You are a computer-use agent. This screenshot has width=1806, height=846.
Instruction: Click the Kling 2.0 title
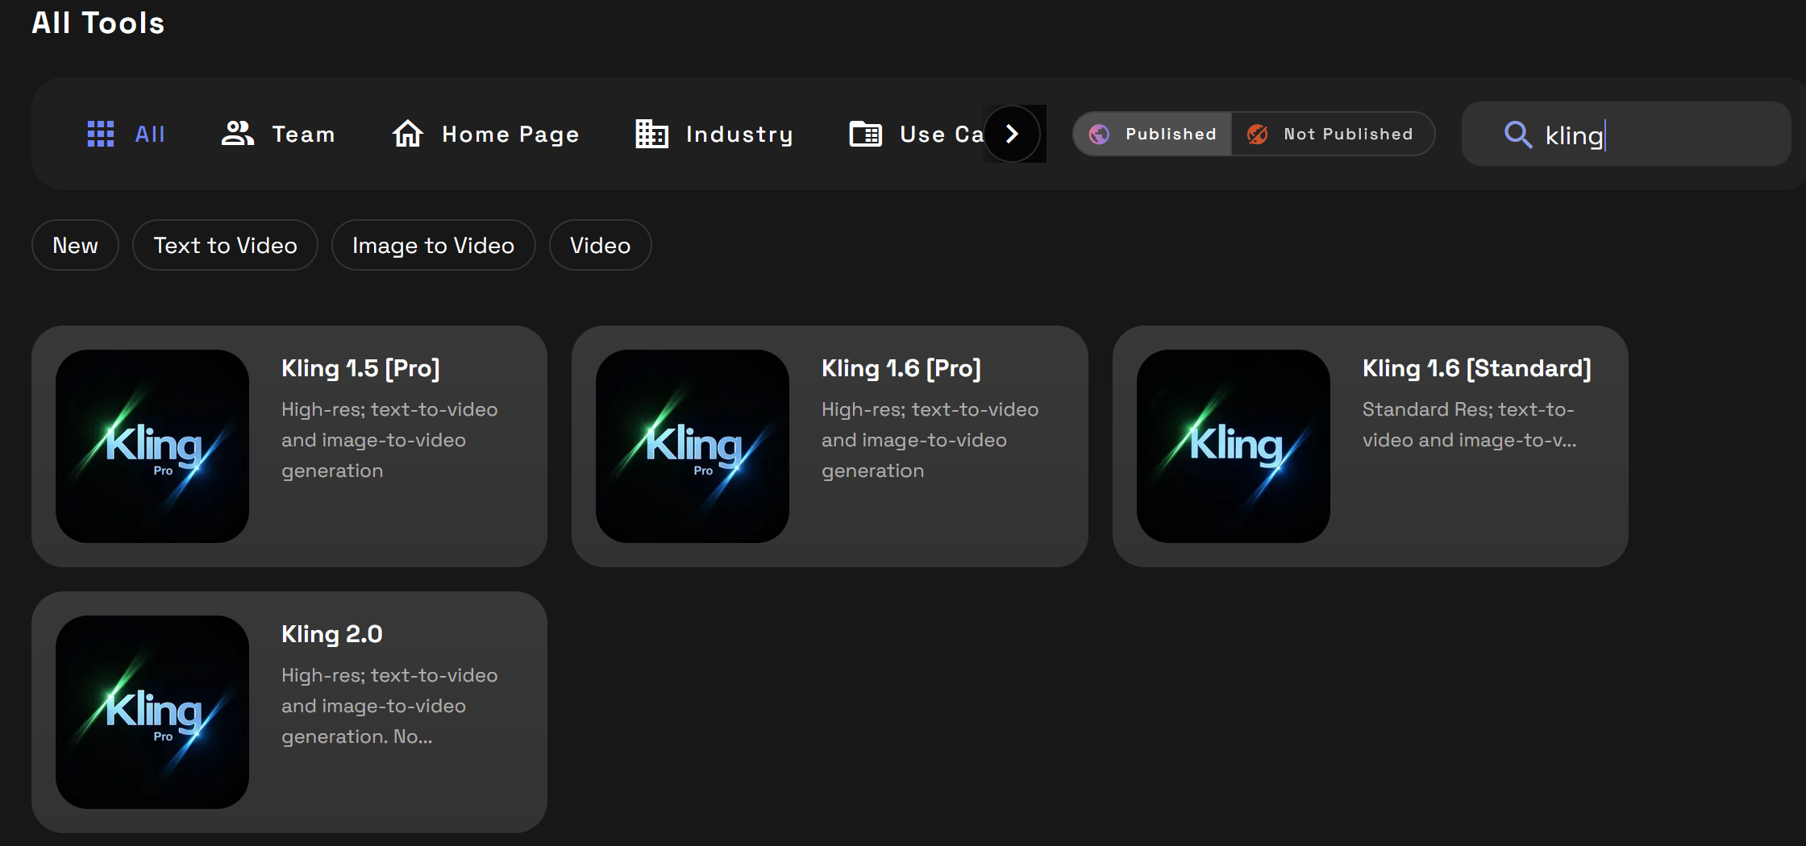point(332,634)
